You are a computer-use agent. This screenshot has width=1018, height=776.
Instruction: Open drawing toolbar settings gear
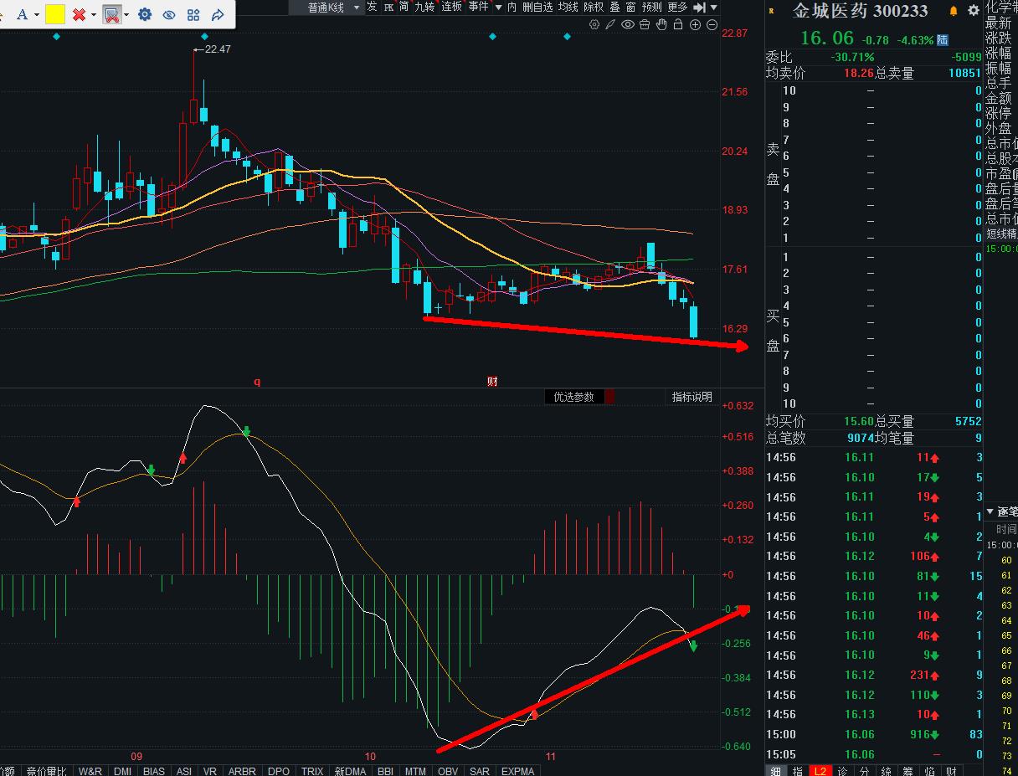(x=145, y=14)
